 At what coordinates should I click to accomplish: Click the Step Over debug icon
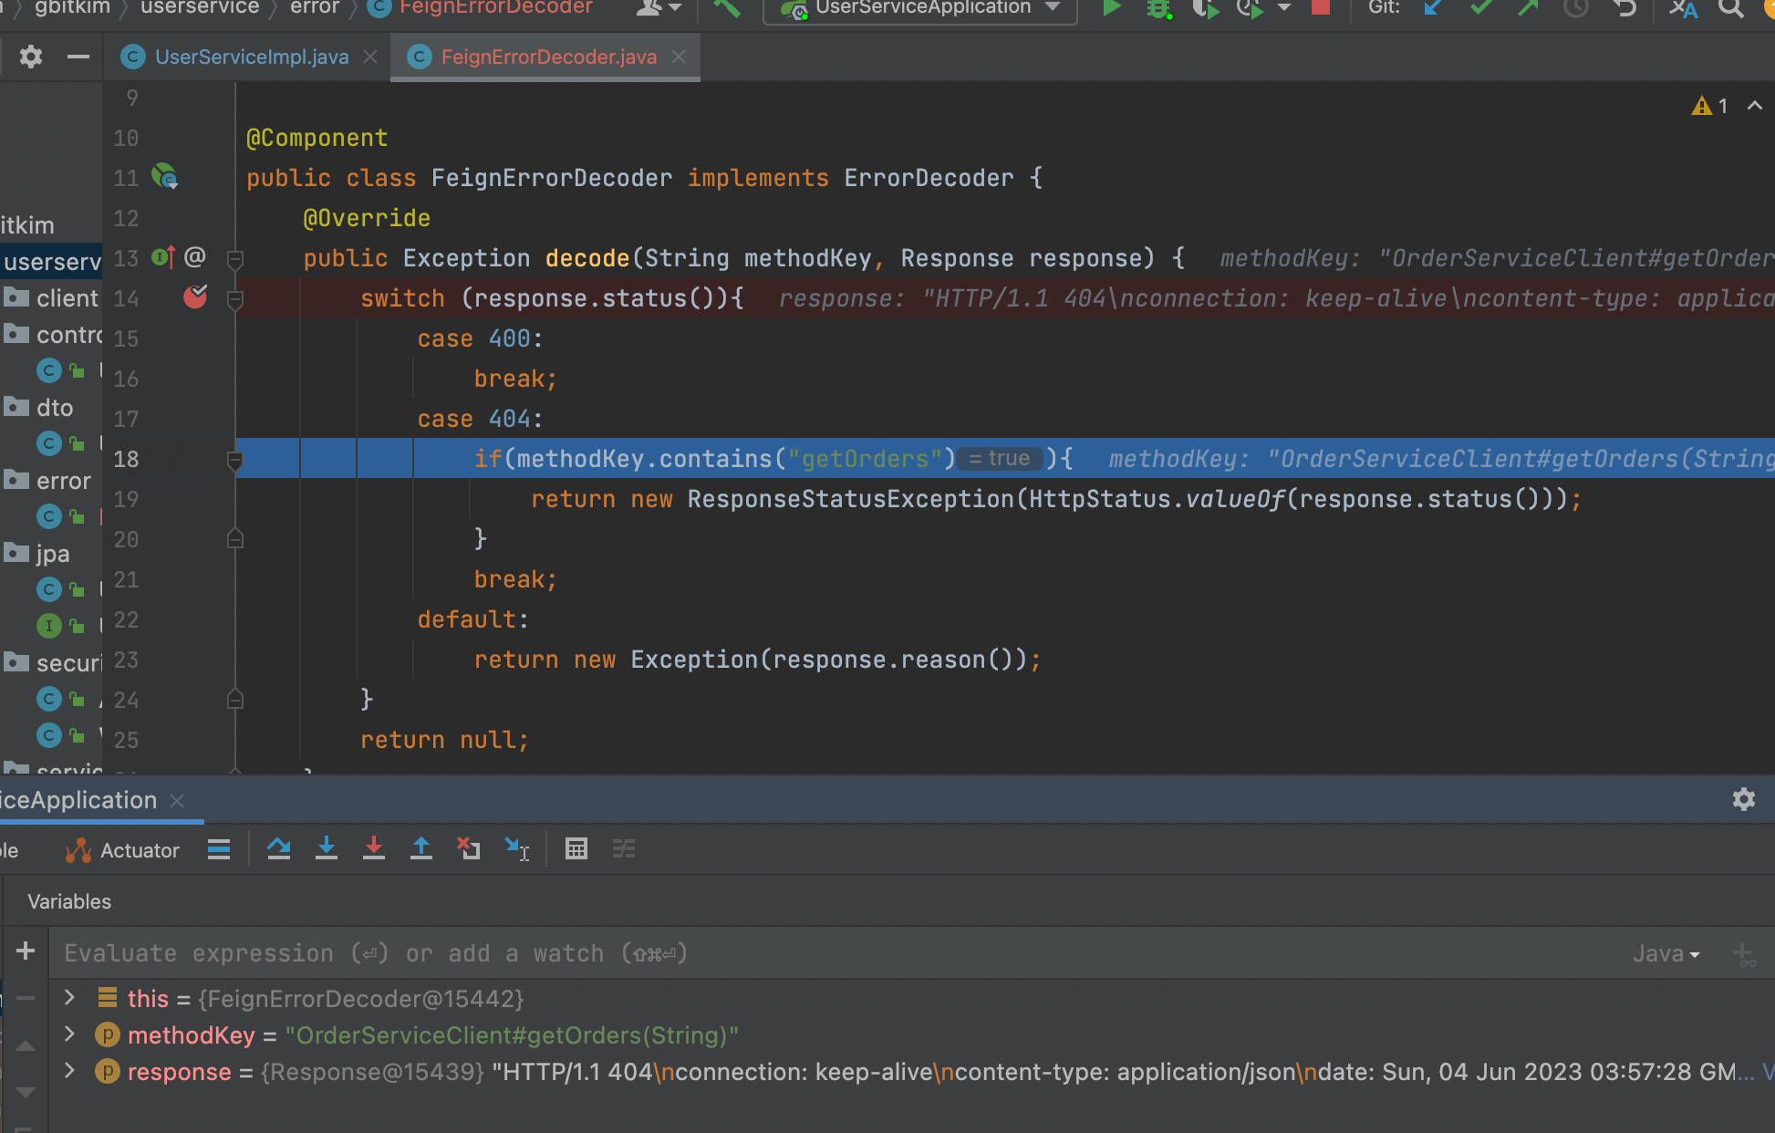pyautogui.click(x=279, y=849)
